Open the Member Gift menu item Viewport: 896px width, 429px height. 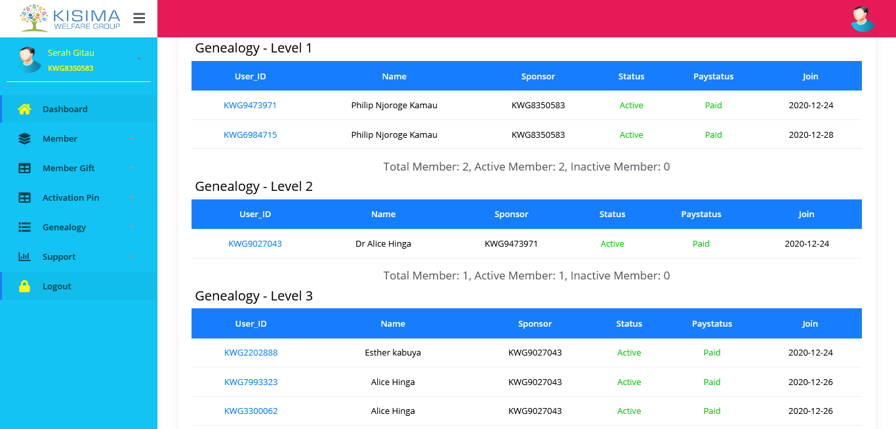pos(79,168)
